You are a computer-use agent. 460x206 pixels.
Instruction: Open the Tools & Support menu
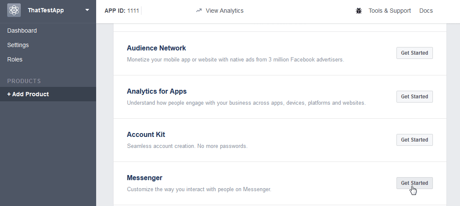[390, 11]
